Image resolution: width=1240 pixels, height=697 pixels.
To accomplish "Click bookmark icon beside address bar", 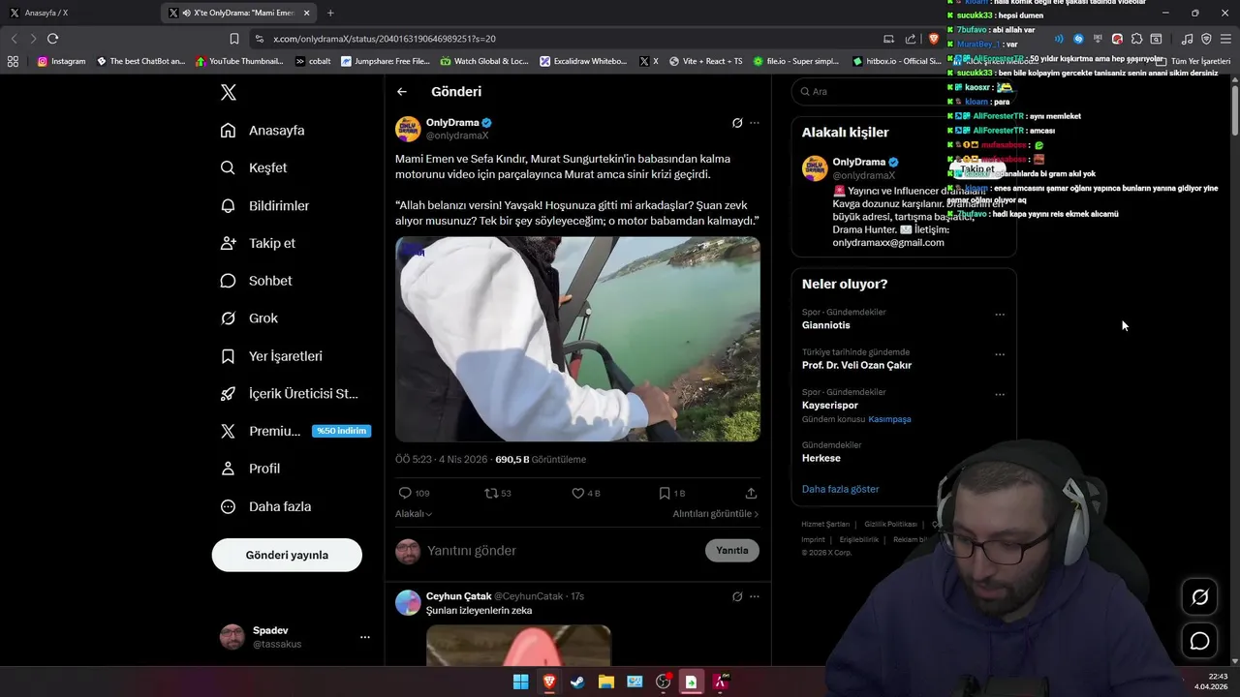I will pyautogui.click(x=233, y=39).
